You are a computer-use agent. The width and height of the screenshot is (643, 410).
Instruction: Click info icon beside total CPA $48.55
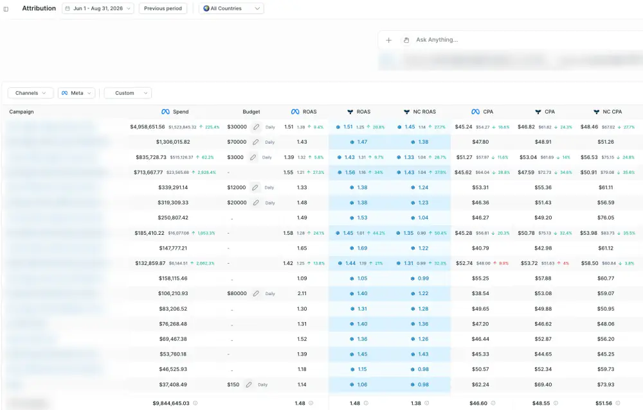556,403
